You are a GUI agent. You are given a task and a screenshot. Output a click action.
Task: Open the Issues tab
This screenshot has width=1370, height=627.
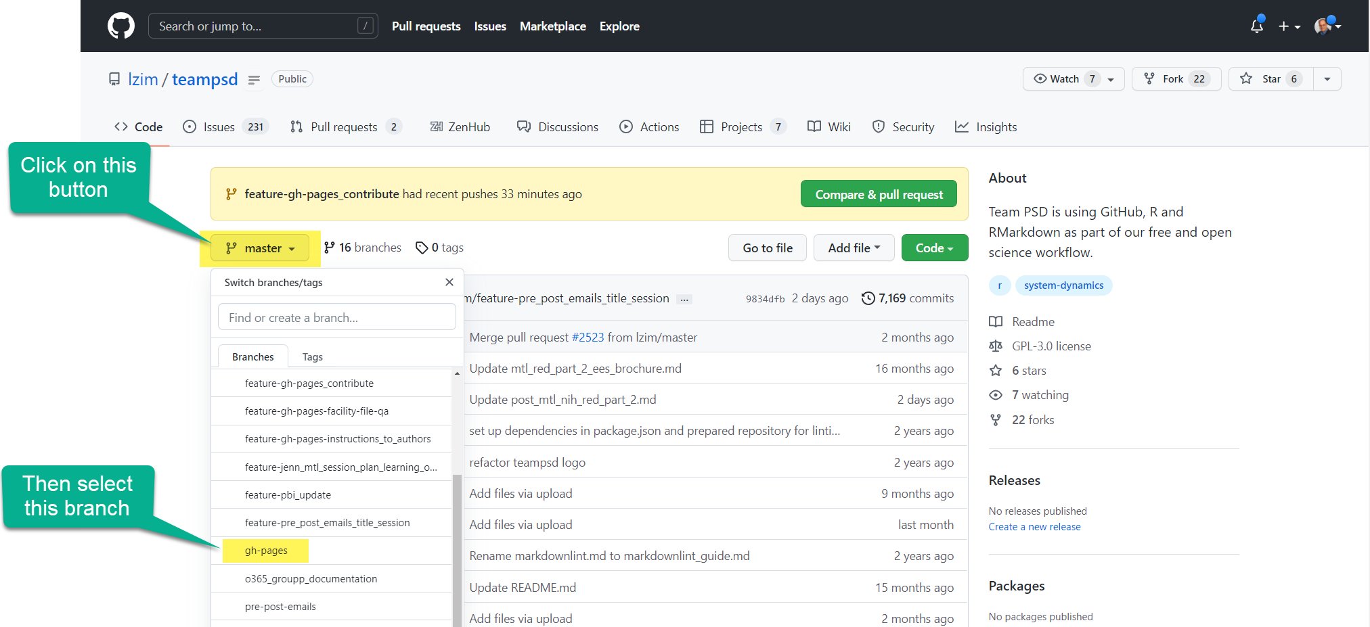tap(226, 127)
